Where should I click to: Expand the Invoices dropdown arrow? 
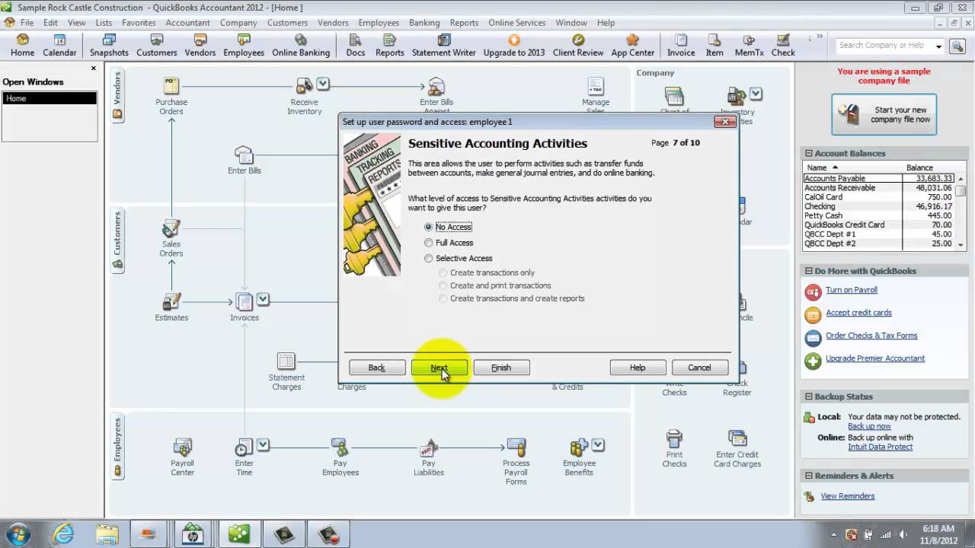[263, 299]
